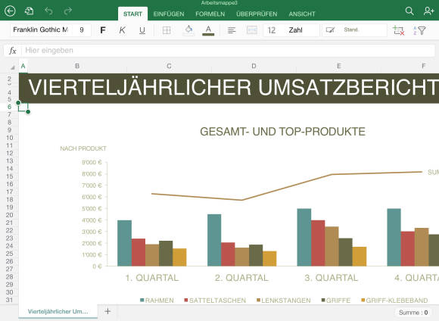Undo the last action
This screenshot has width=439, height=321.
pos(48,11)
